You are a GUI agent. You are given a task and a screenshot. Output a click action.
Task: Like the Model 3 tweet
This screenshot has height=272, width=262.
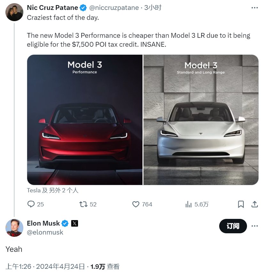click(x=136, y=204)
